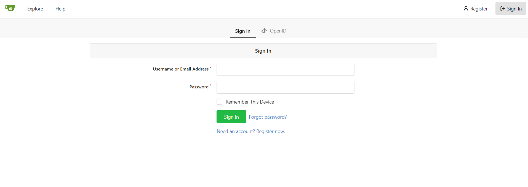This screenshot has height=187, width=528.
Task: Focus the Username or Email Address field
Action: click(x=286, y=69)
